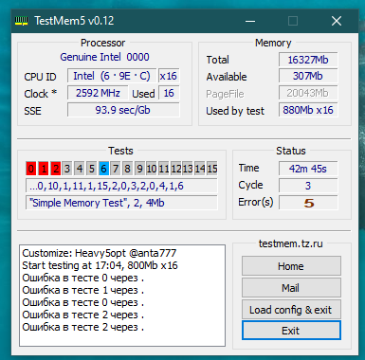Select gray test box 15
Image resolution: width=365 pixels, height=360 pixels.
click(211, 169)
